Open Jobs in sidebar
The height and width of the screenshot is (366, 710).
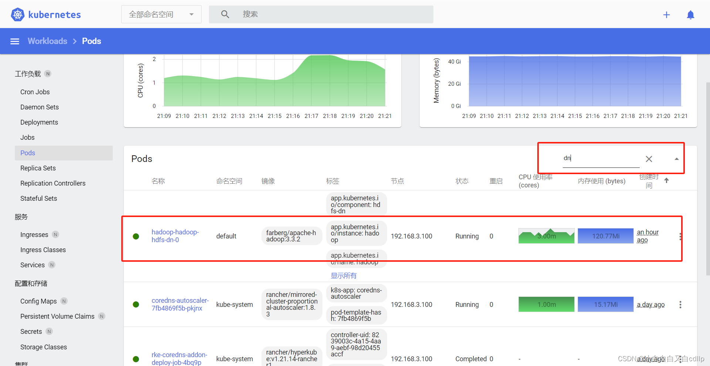pyautogui.click(x=27, y=138)
